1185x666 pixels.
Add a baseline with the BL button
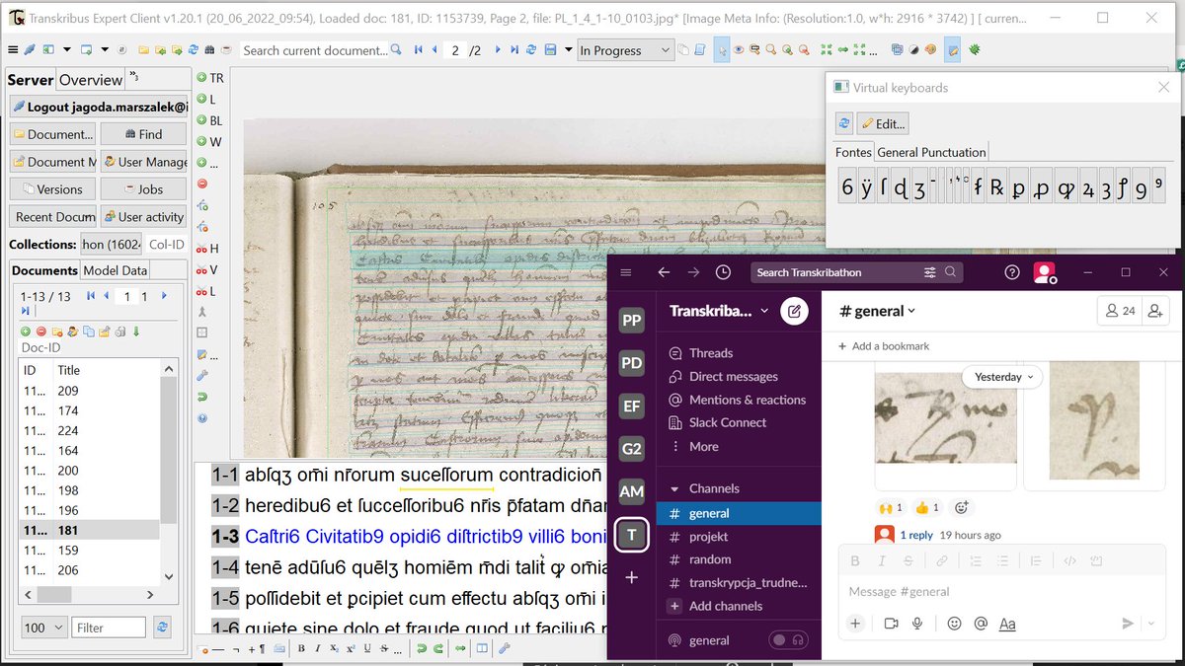[209, 120]
